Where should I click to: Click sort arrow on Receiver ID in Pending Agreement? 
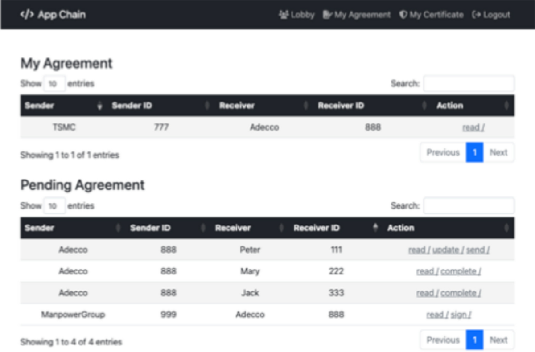tap(377, 227)
